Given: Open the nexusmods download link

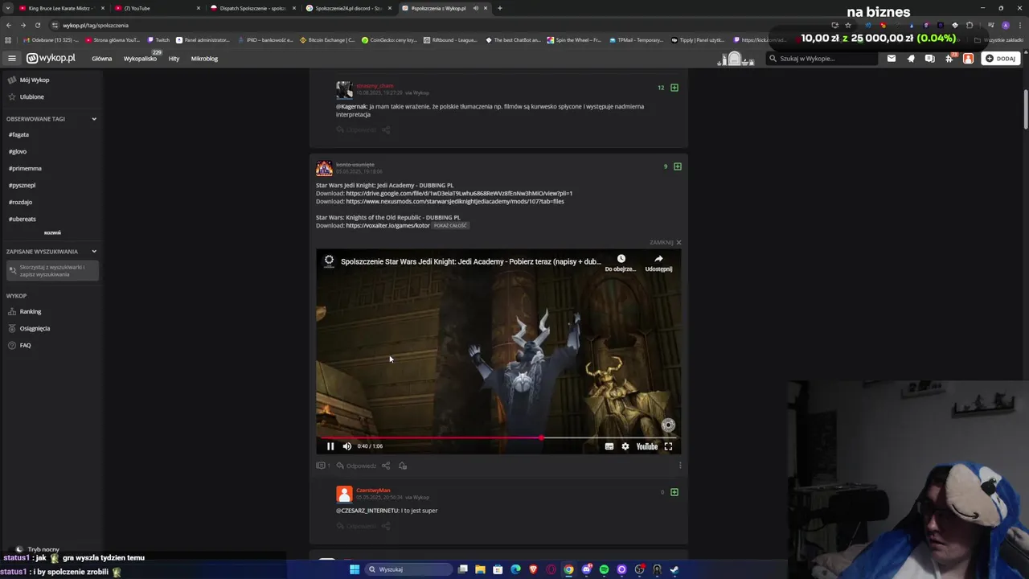Looking at the screenshot, I should (x=455, y=202).
